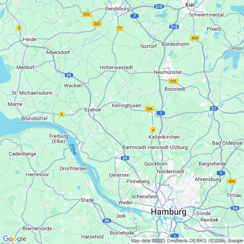Click the Google logo
The width and height of the screenshot is (244, 244).
15,239
